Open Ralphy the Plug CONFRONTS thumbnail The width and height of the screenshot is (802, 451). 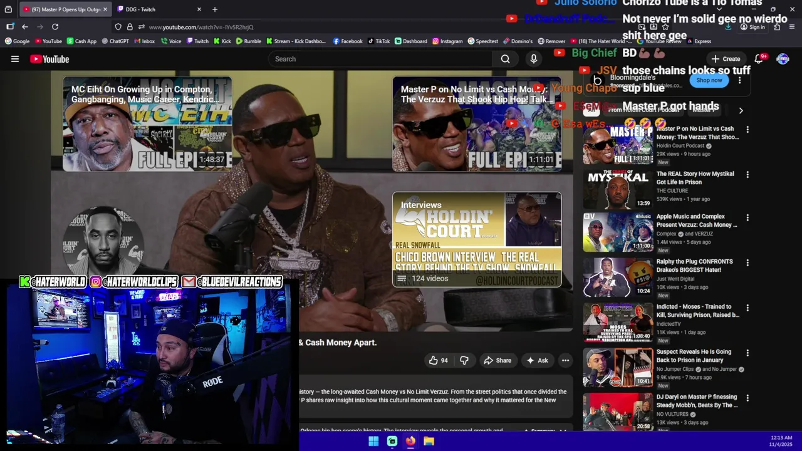click(618, 278)
